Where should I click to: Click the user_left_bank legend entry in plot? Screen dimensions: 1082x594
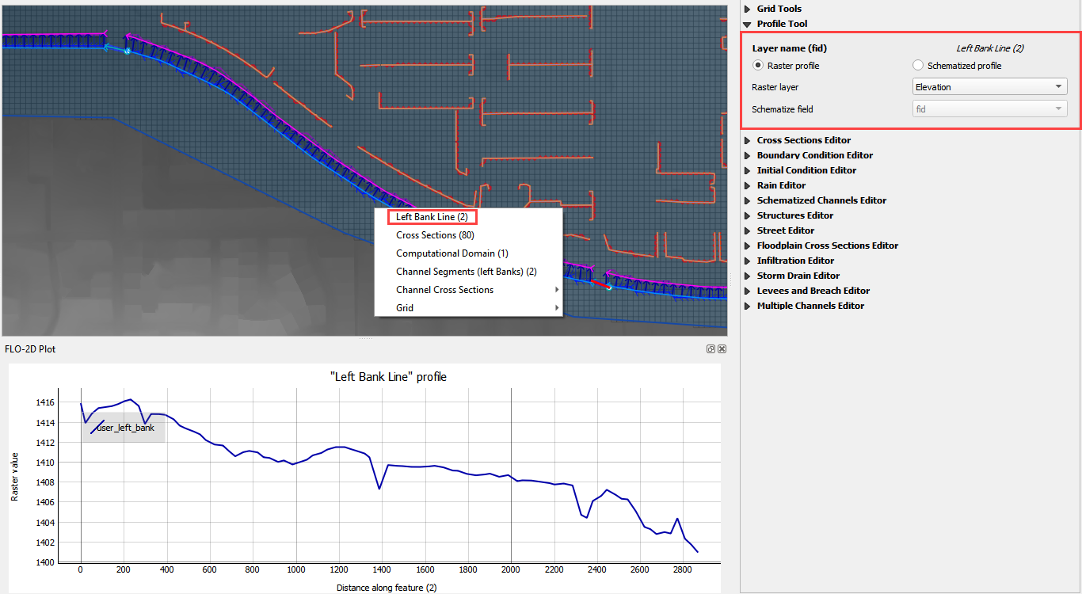coord(125,428)
